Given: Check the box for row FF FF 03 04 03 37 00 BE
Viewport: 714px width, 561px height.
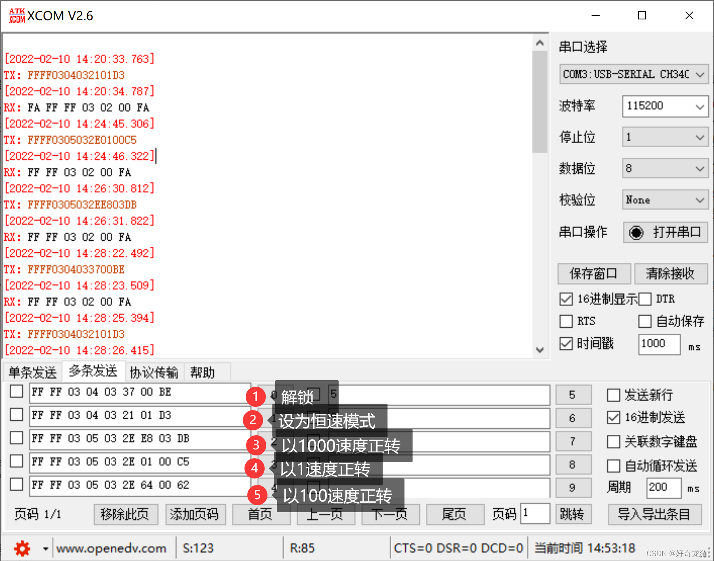Looking at the screenshot, I should point(17,392).
